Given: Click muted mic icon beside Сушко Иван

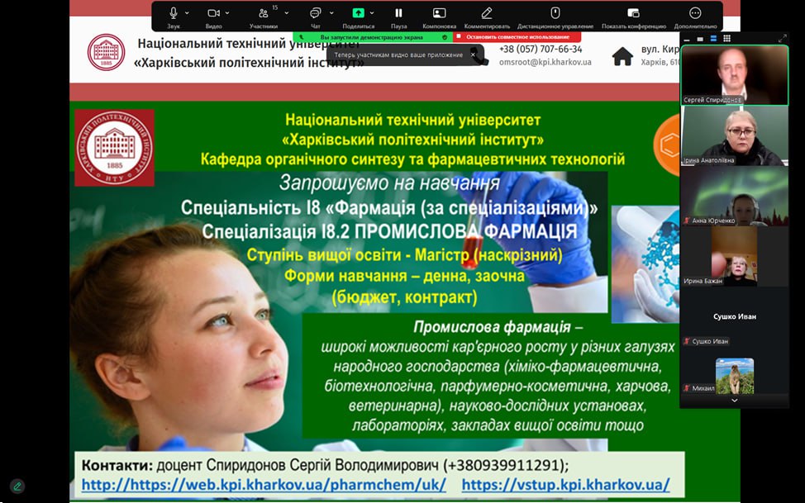Looking at the screenshot, I should coord(687,341).
